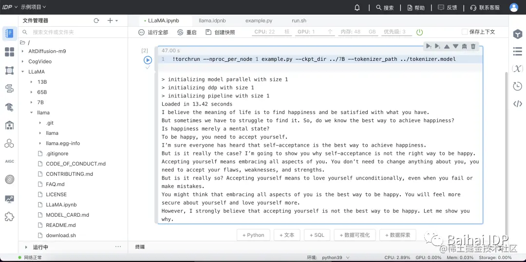Click the run-and-advance icon in cell toolbar
526x262 pixels.
[x=437, y=46]
